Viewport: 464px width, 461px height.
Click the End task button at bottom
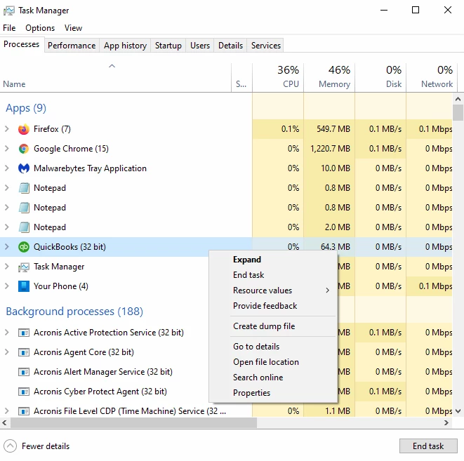(428, 446)
